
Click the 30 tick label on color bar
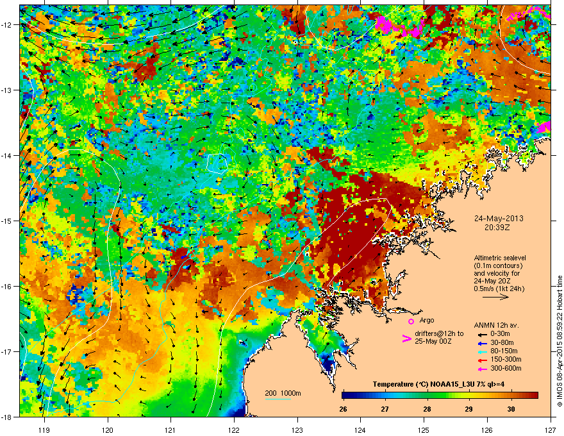[x=511, y=409]
